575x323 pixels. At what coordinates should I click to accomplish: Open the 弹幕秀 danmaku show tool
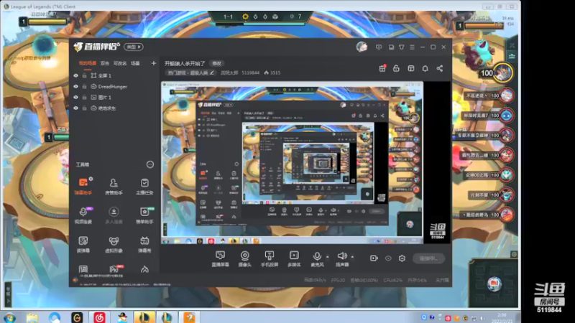(x=144, y=244)
